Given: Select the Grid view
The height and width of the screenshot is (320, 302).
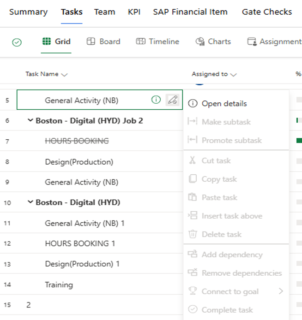Looking at the screenshot, I should click(x=56, y=41).
